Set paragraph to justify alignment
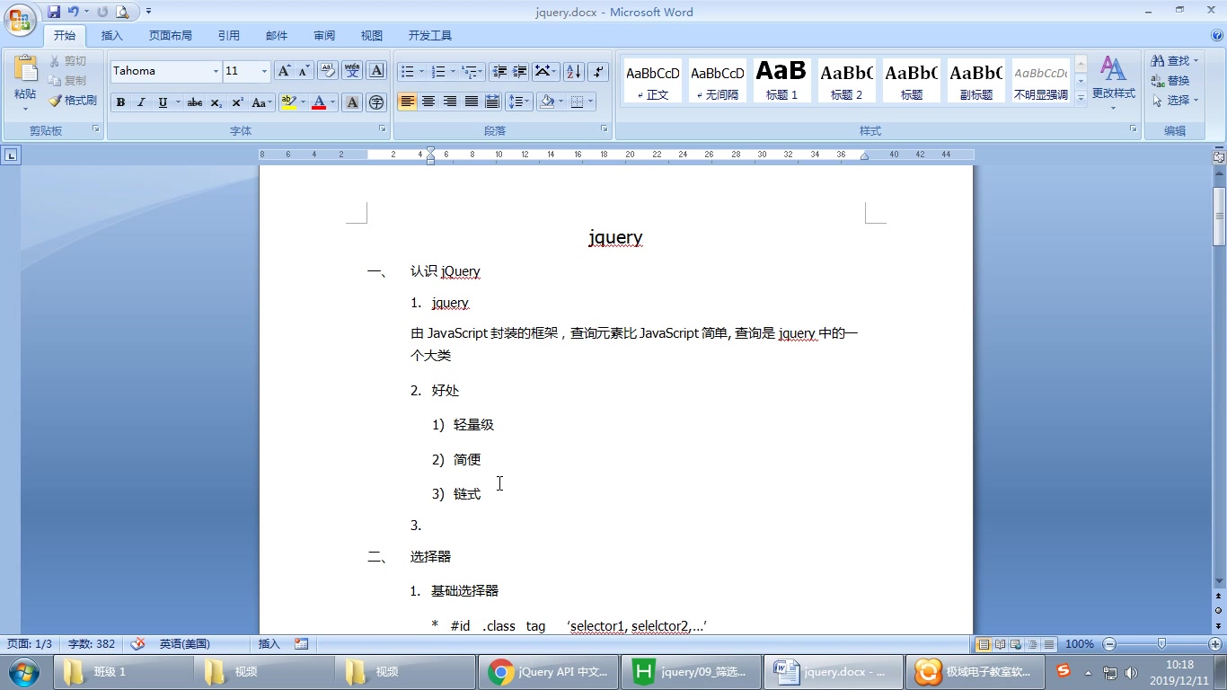This screenshot has width=1227, height=690. (471, 102)
